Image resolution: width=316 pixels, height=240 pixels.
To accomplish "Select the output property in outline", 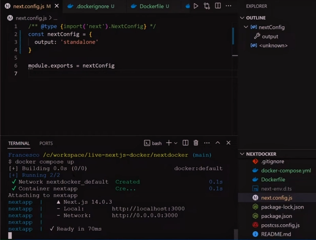I will pyautogui.click(x=270, y=36).
